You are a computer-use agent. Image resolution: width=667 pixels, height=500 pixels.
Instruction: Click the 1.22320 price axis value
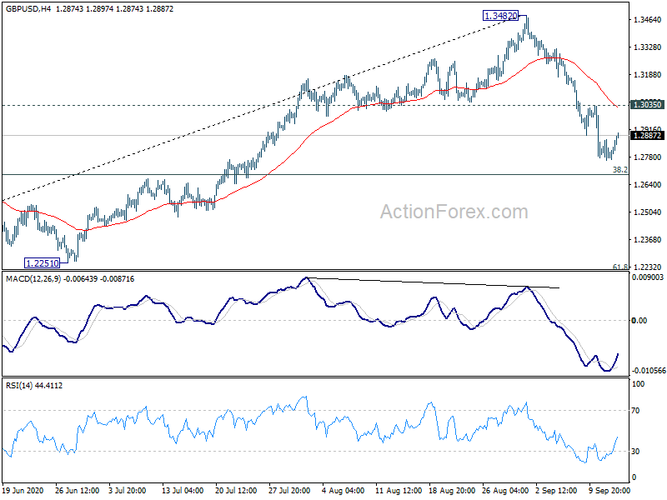coord(648,267)
